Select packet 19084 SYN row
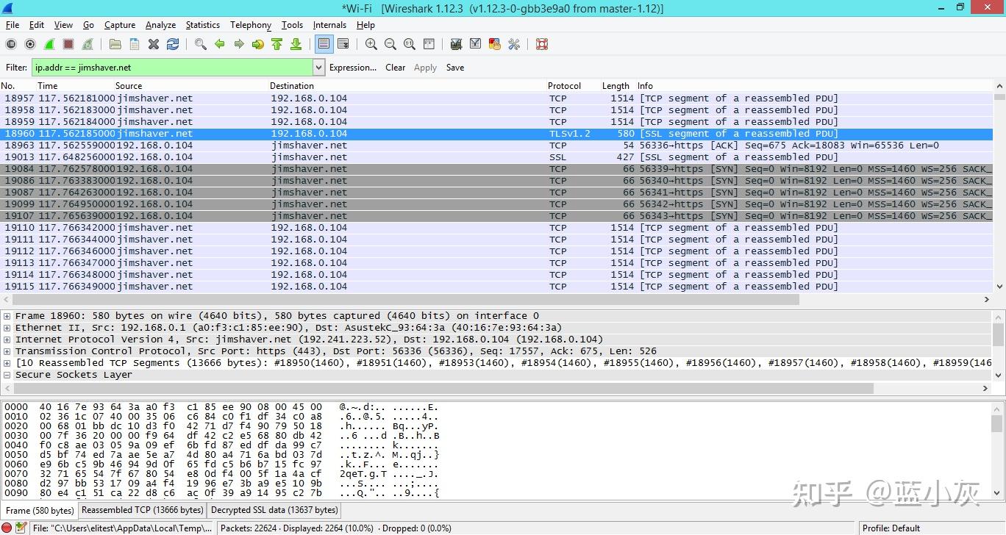 pos(496,169)
